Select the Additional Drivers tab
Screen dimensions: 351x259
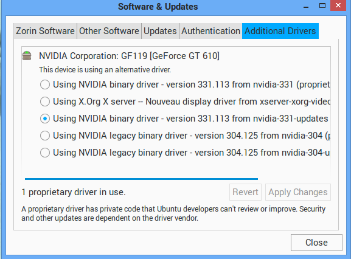coord(280,31)
